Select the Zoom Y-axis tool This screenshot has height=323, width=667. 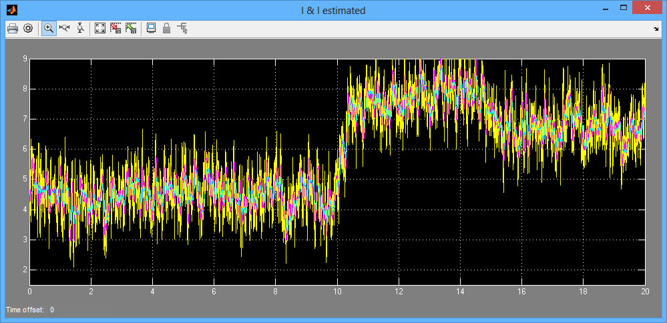pyautogui.click(x=81, y=28)
